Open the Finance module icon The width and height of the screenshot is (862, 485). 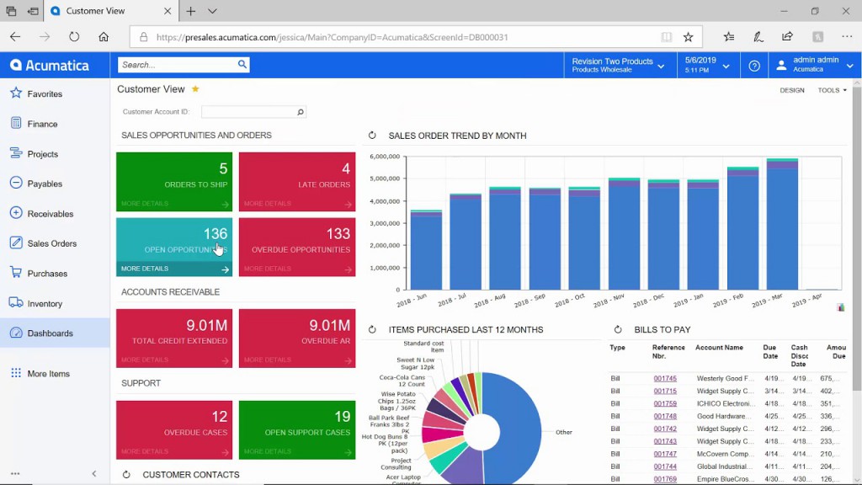[15, 124]
